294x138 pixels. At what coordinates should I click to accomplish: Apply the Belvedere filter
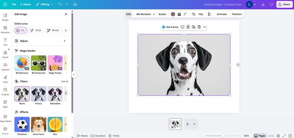click(x=55, y=94)
